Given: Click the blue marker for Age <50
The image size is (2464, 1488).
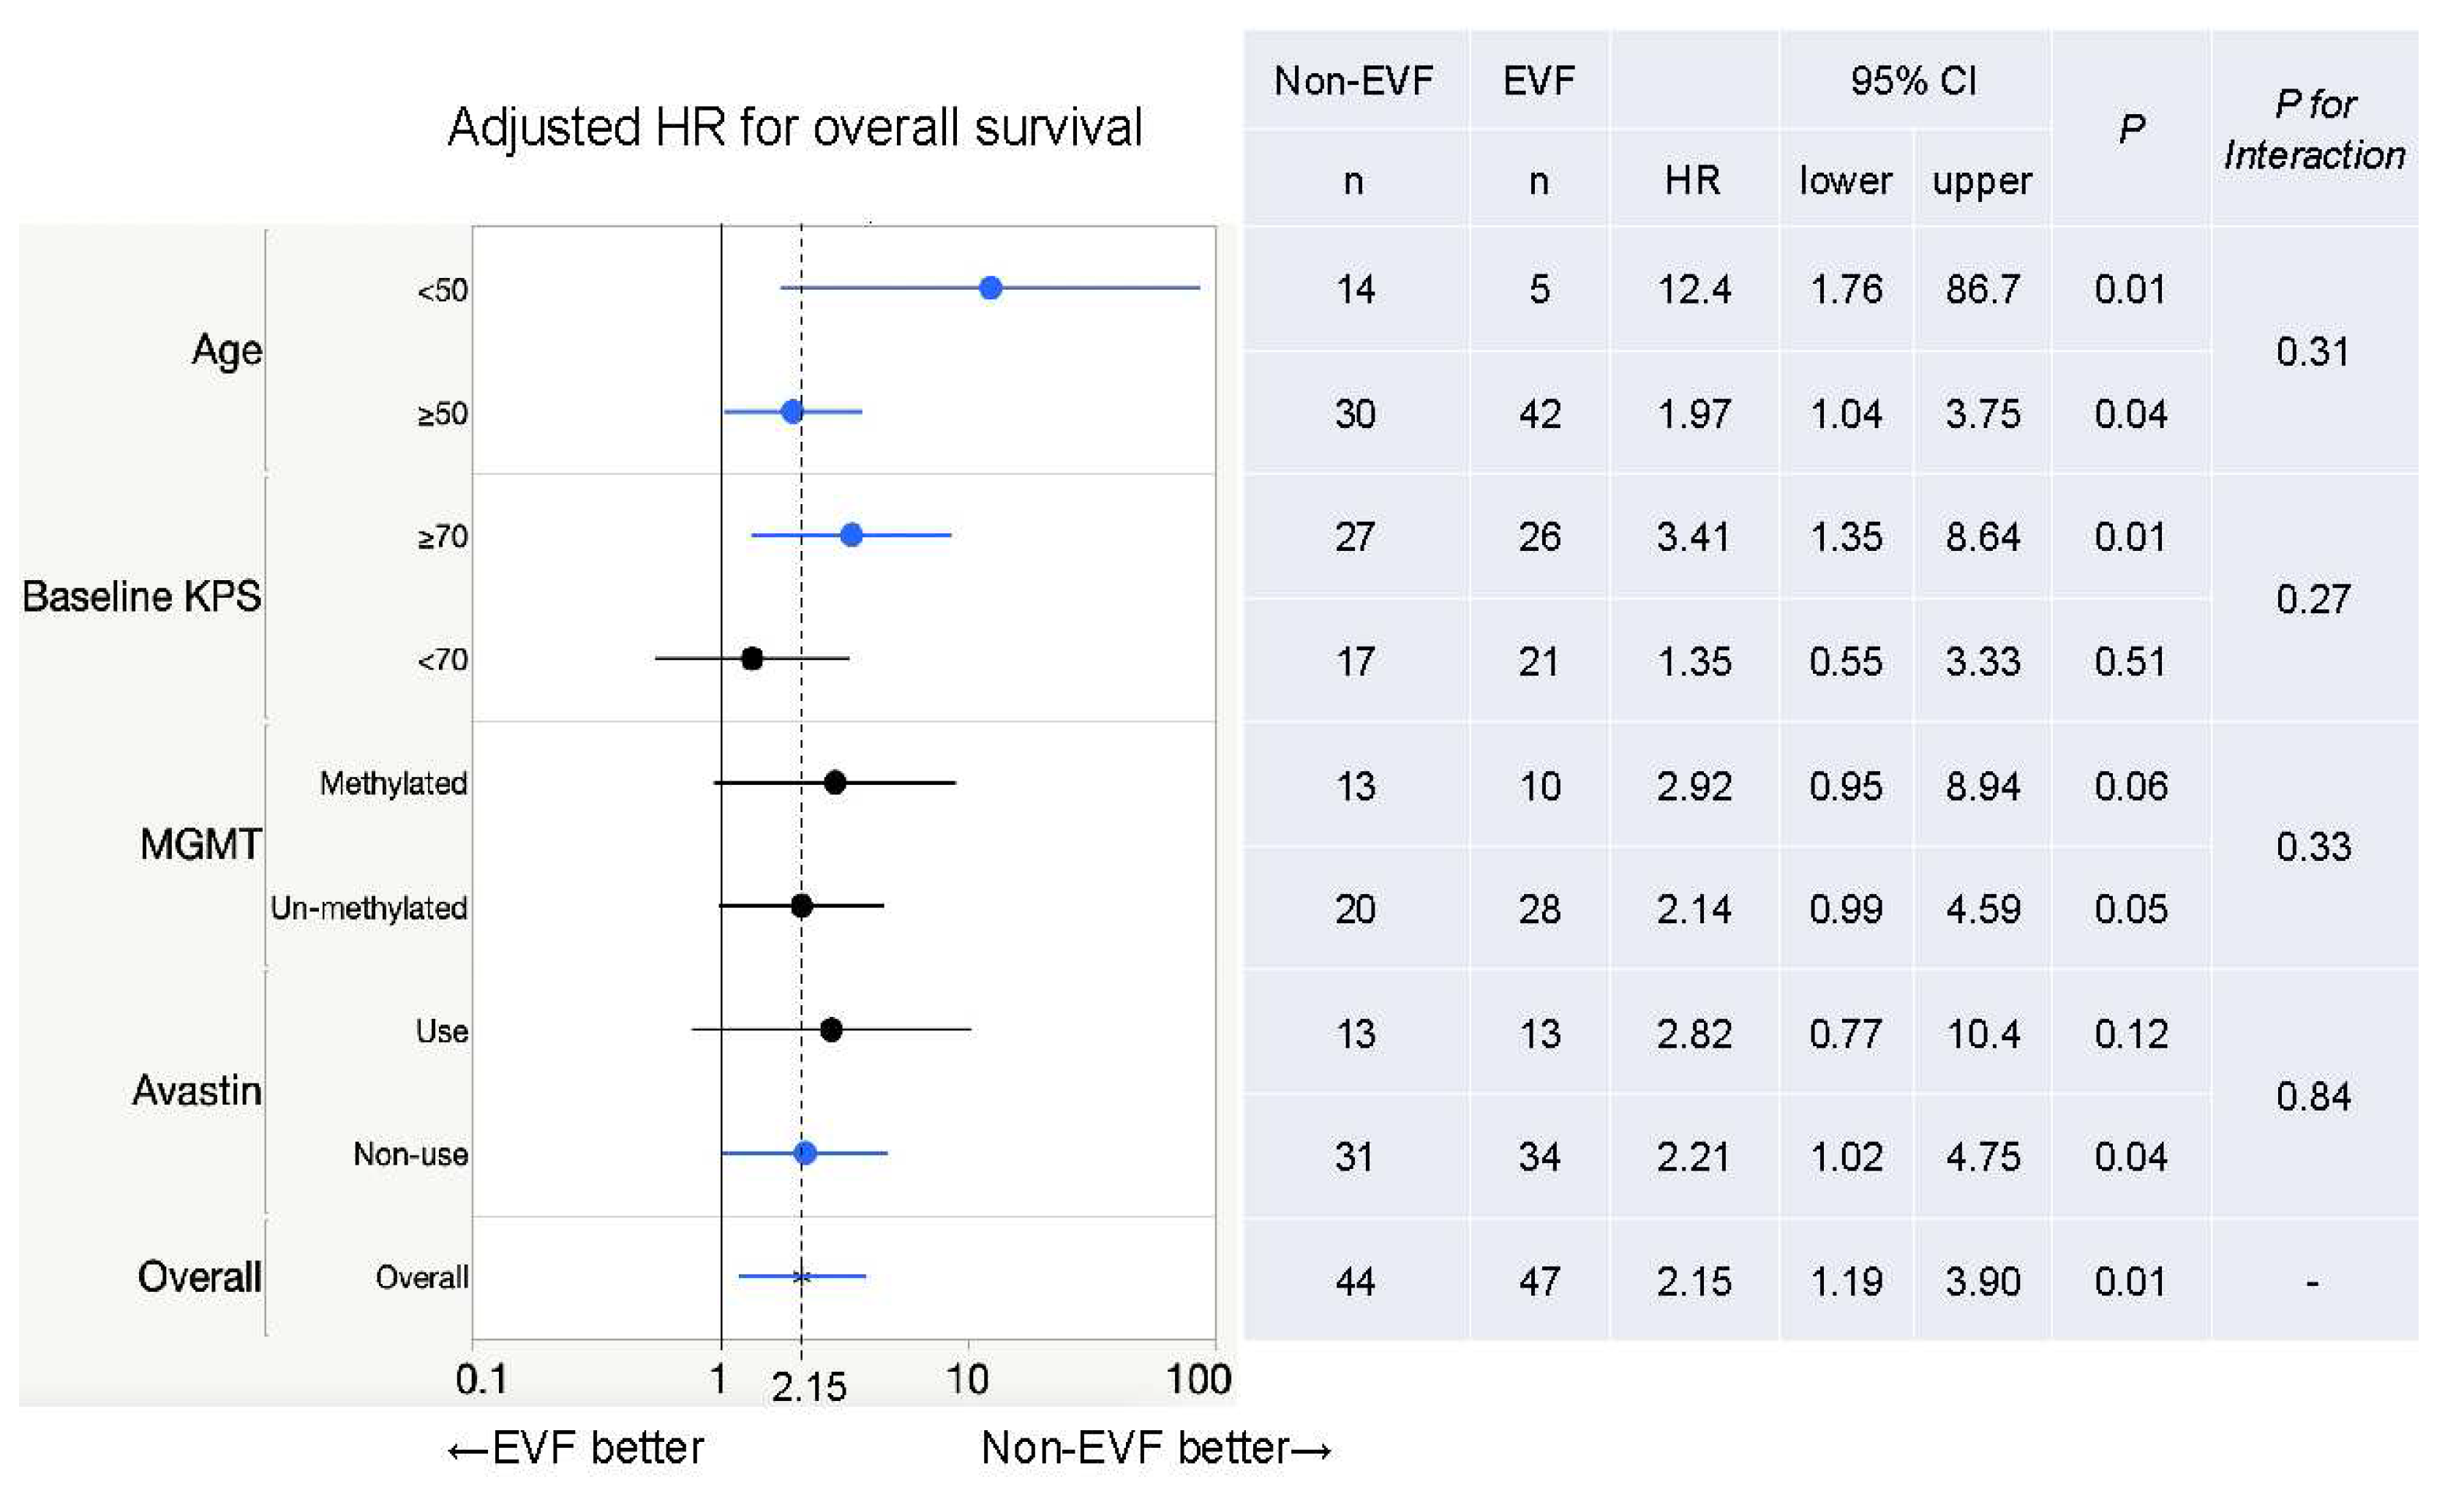Looking at the screenshot, I should [990, 288].
